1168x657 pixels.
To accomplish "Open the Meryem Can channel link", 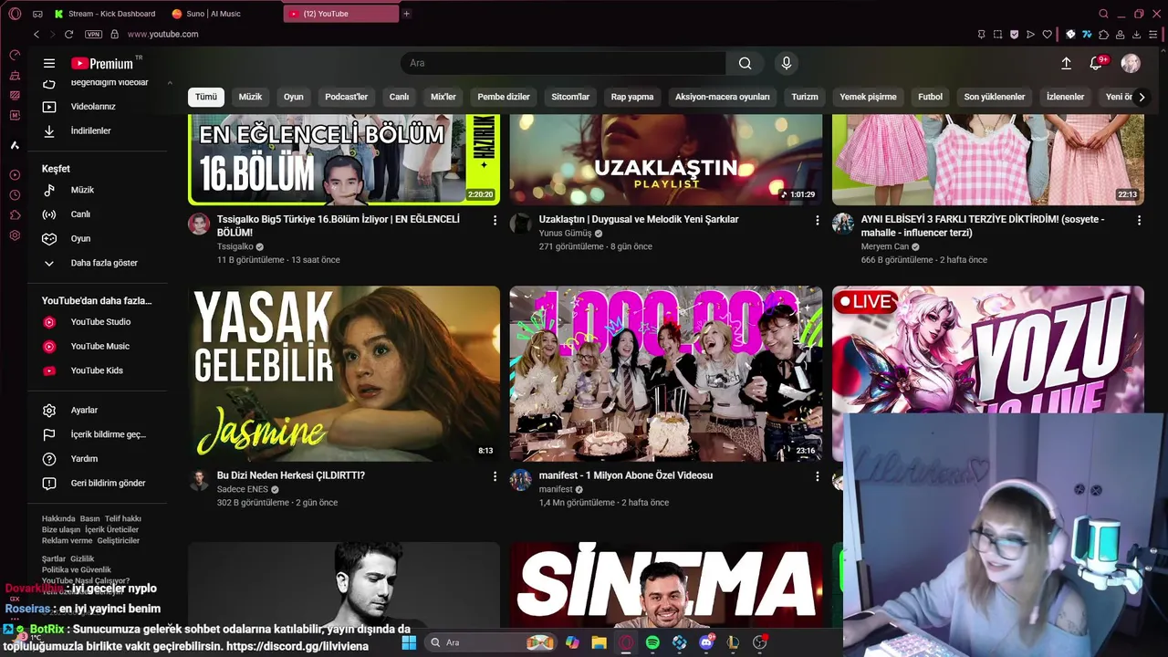I will click(884, 246).
